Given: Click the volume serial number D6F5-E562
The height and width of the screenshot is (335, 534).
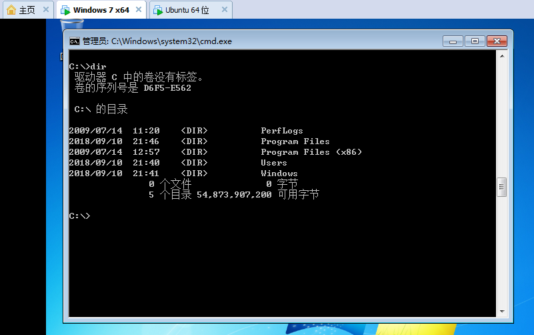Looking at the screenshot, I should (167, 88).
